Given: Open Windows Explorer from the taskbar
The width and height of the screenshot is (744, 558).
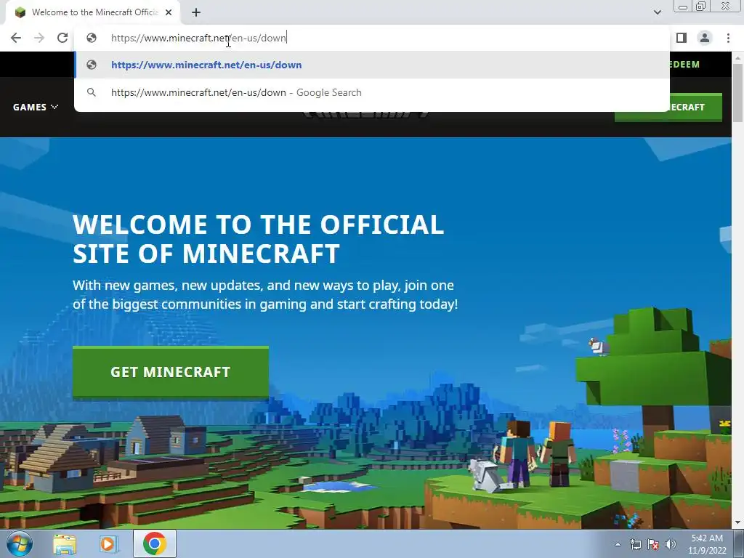Looking at the screenshot, I should tap(65, 543).
